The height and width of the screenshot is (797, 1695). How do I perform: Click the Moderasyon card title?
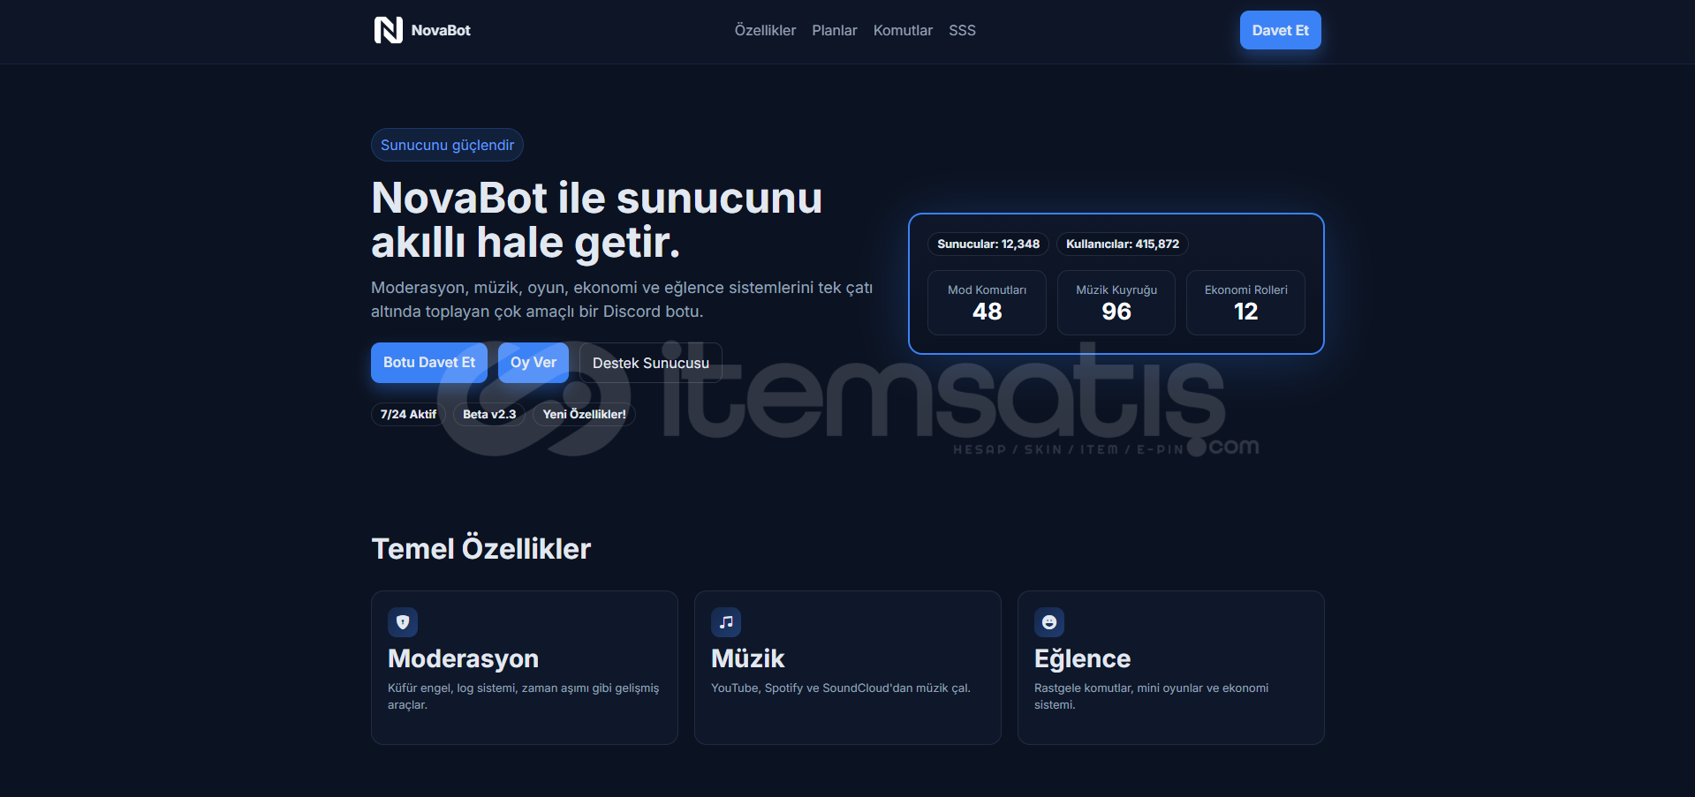click(x=463, y=658)
